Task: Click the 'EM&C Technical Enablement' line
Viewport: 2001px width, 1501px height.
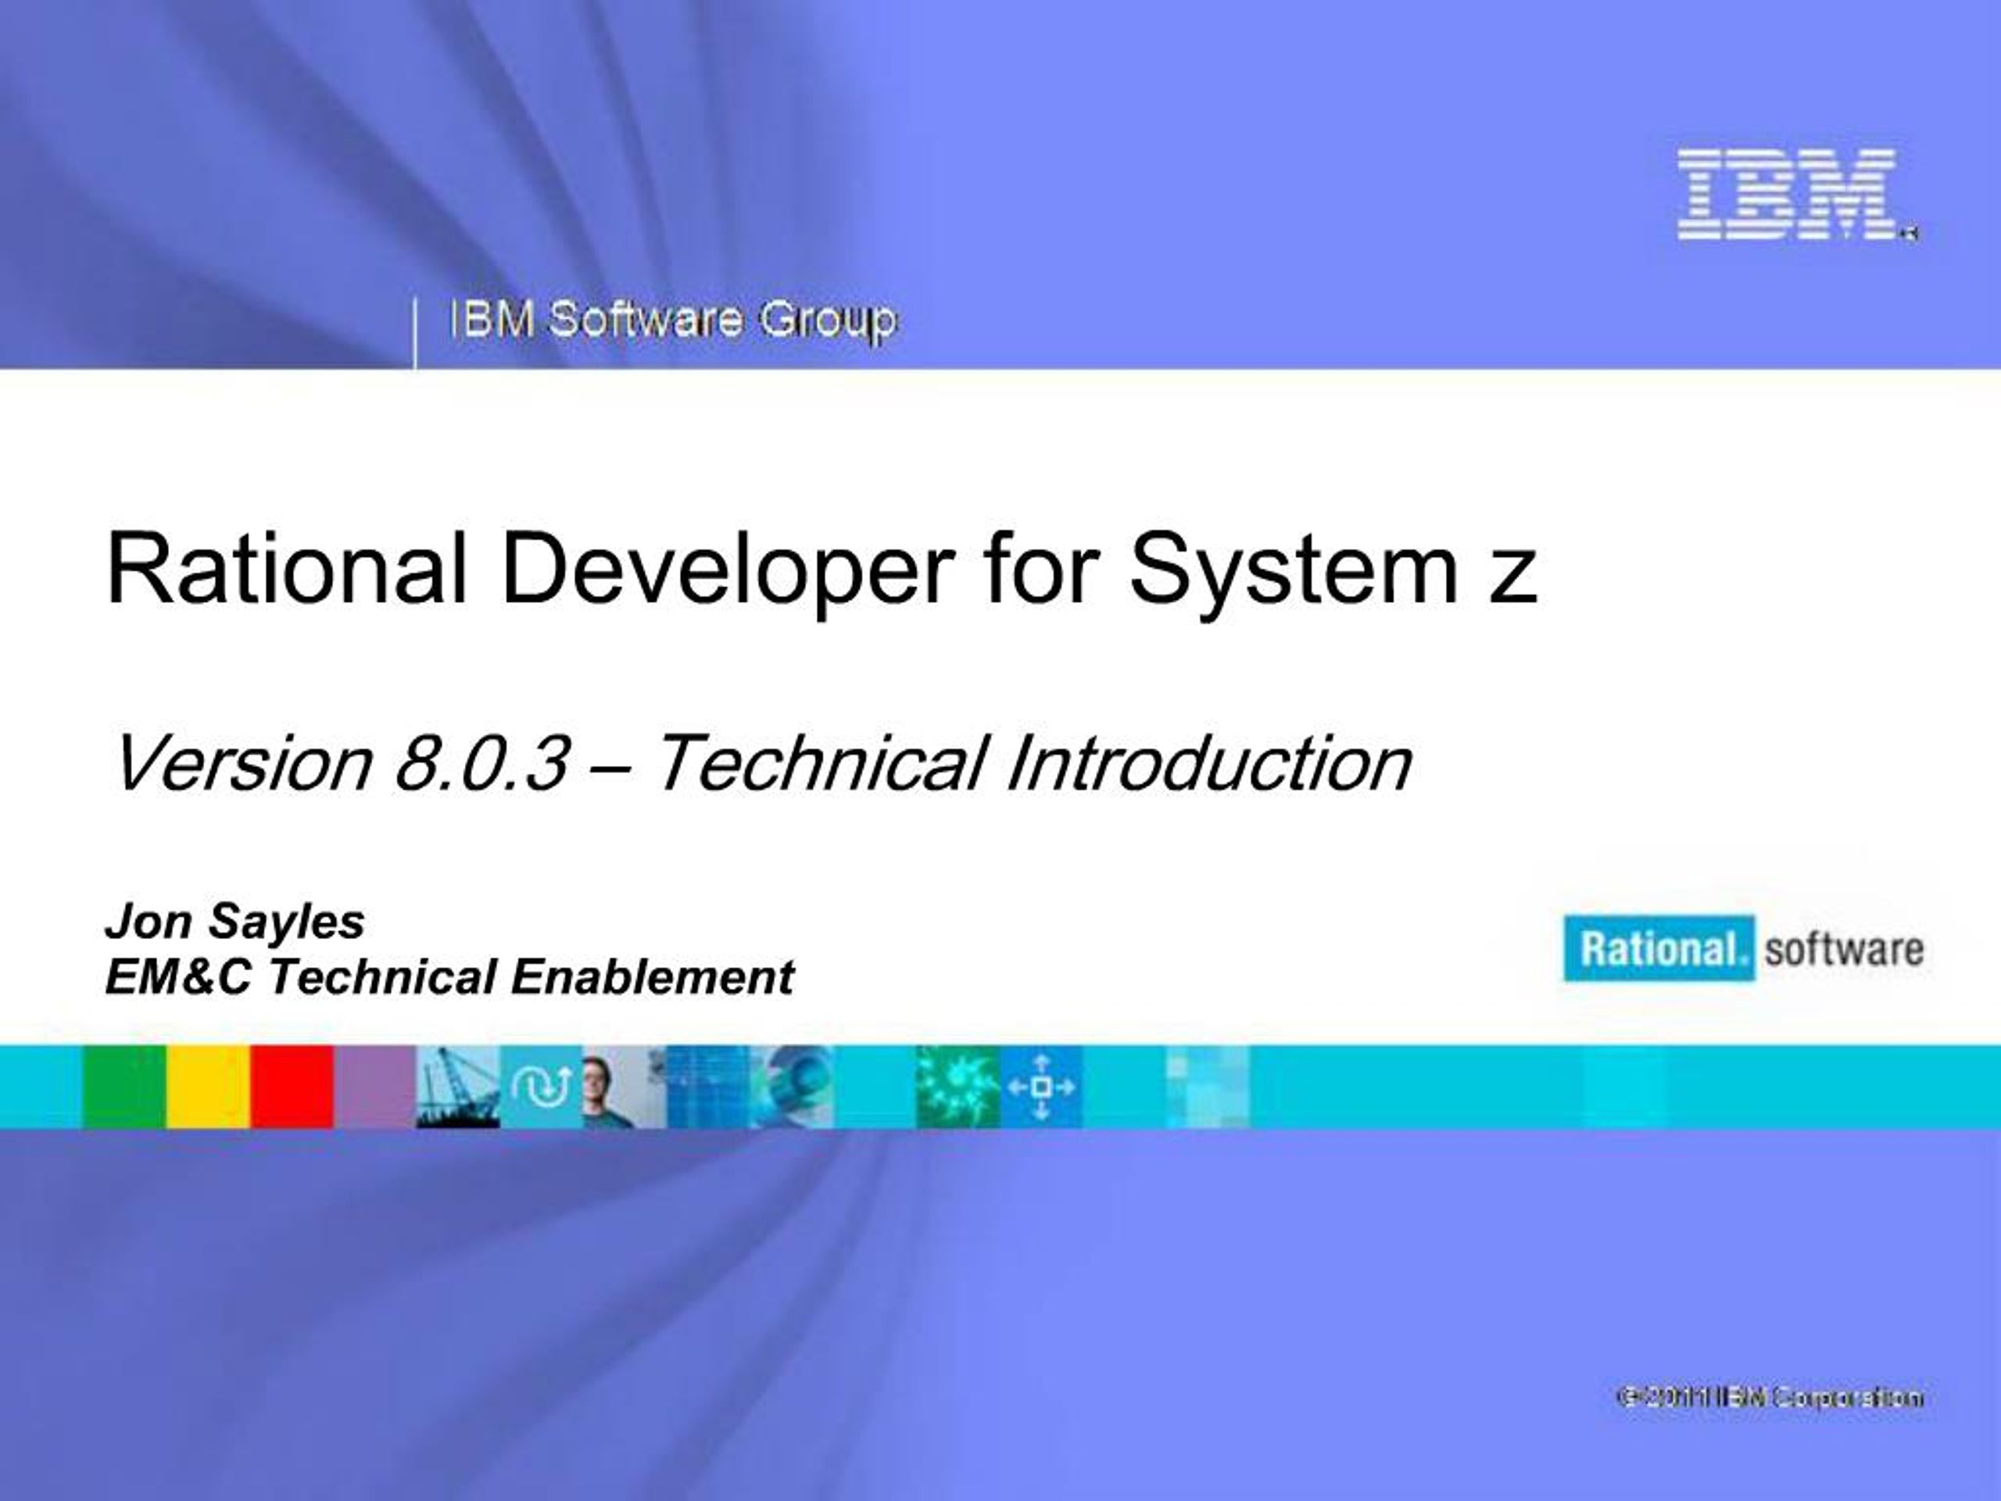Action: 449,977
